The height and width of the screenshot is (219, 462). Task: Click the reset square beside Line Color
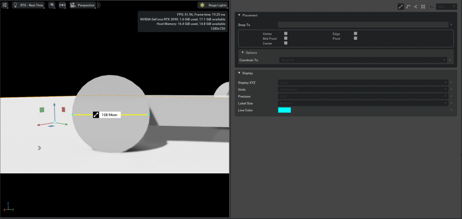[x=451, y=110]
